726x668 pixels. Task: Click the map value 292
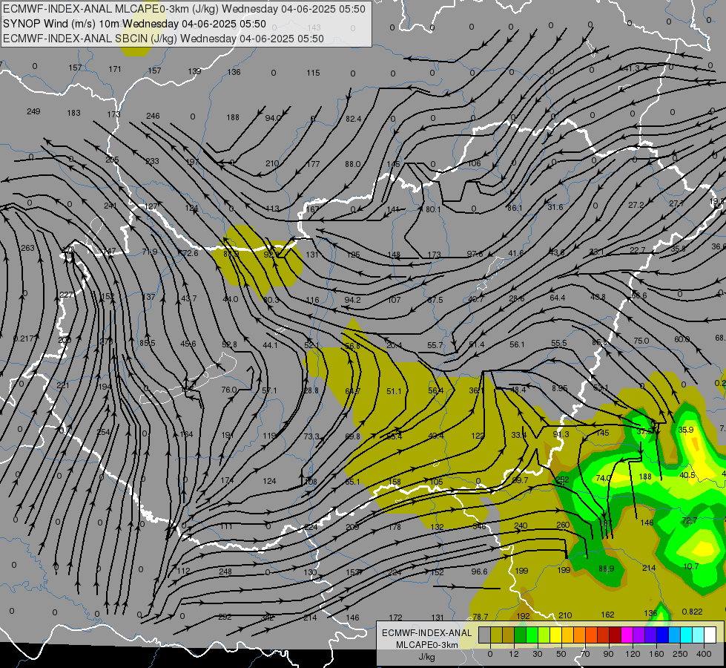click(225, 617)
